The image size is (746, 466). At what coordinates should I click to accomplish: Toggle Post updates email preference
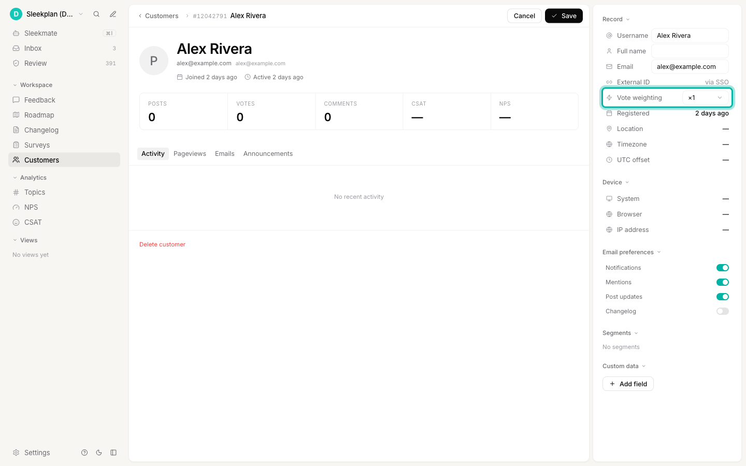pos(723,297)
